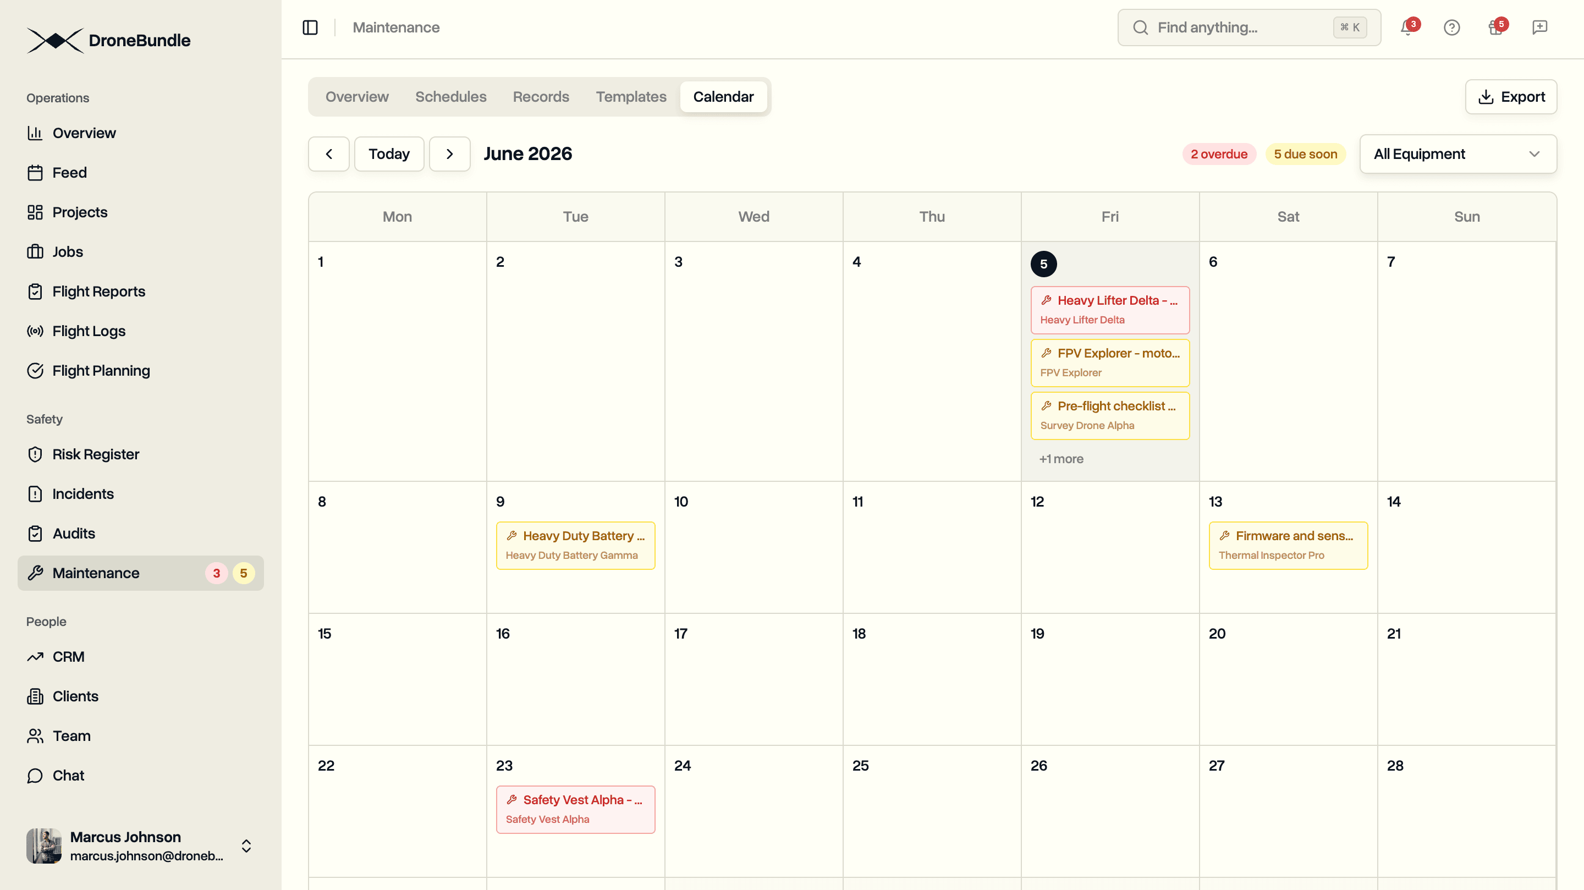Screen dimensions: 1584x890
Task: Expand the Marcus Johnson account switcher
Action: 246,845
